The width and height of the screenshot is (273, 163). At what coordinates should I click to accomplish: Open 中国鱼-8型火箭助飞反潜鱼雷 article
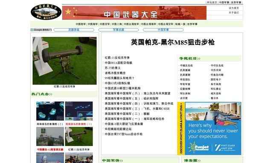point(124,124)
